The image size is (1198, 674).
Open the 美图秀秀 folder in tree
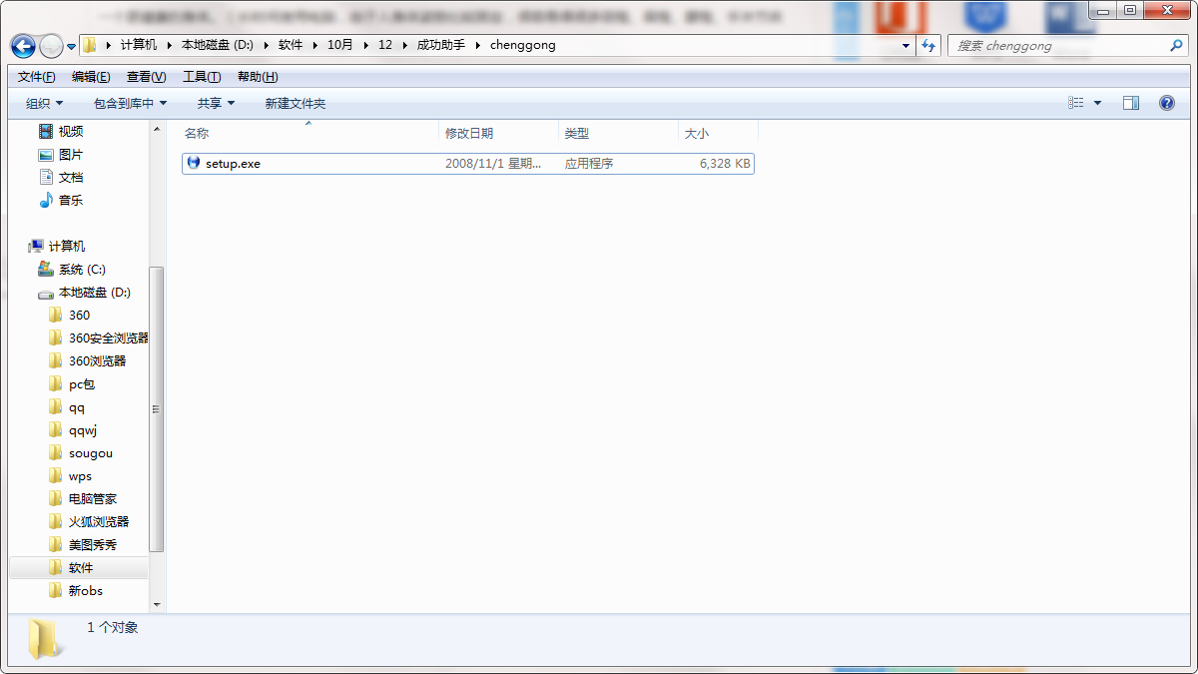pos(93,544)
